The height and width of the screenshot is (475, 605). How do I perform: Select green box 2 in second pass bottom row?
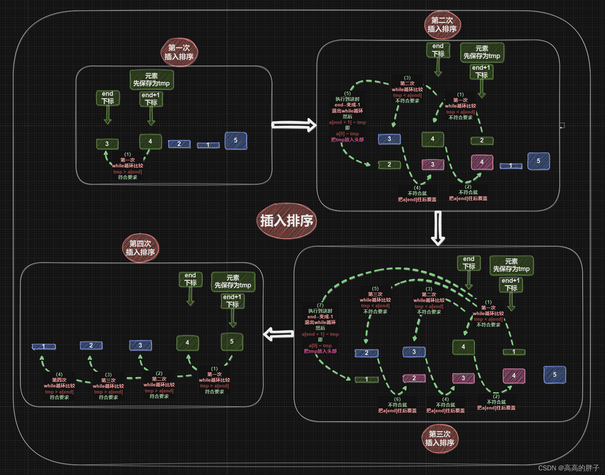(x=389, y=165)
